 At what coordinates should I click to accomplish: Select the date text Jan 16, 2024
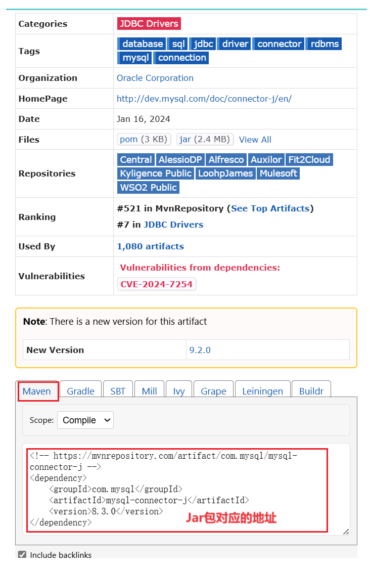click(143, 119)
